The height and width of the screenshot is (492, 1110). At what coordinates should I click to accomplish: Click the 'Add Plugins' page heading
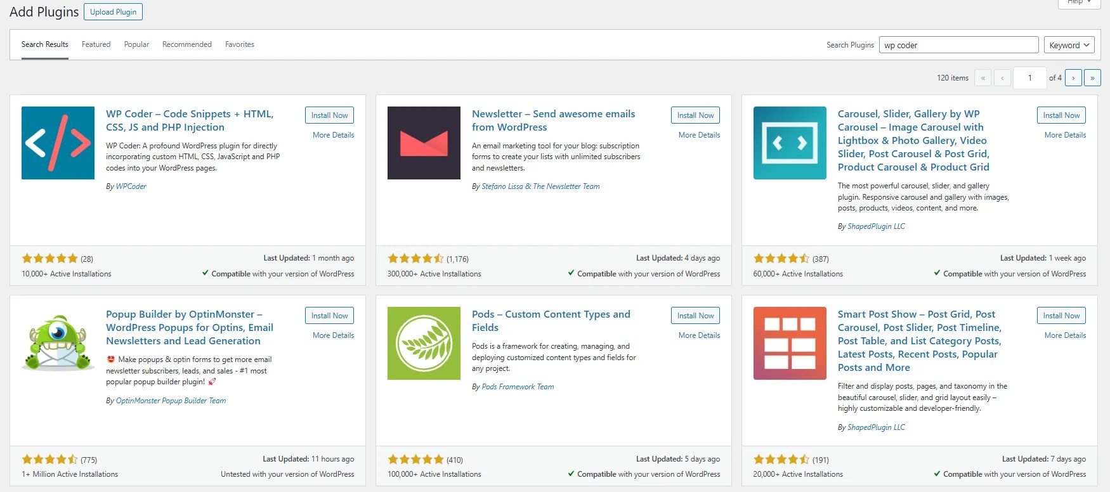(44, 12)
